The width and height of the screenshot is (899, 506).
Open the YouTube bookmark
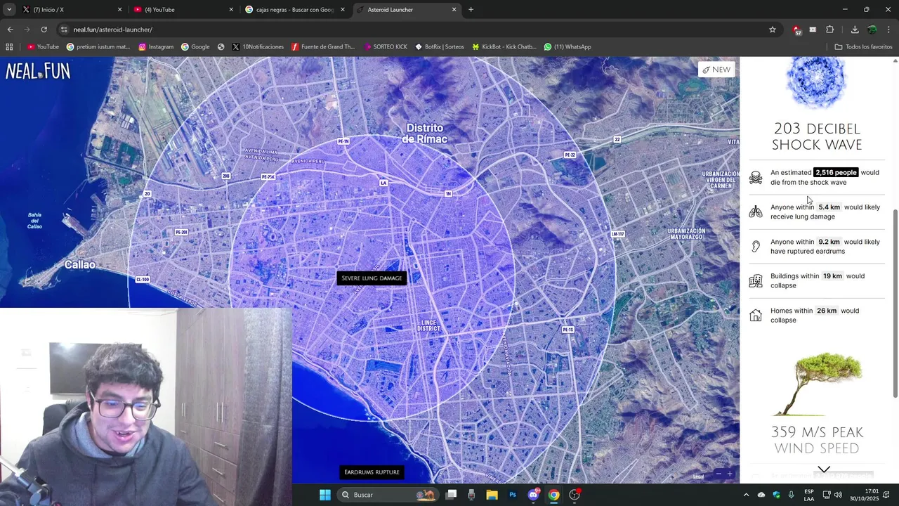(x=43, y=47)
